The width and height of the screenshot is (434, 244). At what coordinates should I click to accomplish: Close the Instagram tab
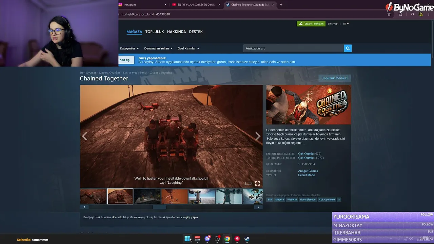165,5
